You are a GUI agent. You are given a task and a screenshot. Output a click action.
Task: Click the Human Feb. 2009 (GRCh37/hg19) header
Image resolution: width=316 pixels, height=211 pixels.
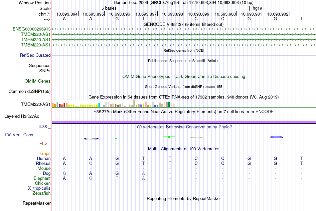pyautogui.click(x=146, y=3)
